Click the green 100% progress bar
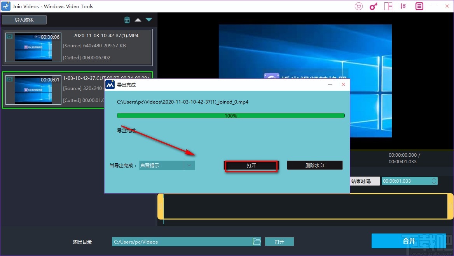454x256 pixels. pyautogui.click(x=230, y=115)
